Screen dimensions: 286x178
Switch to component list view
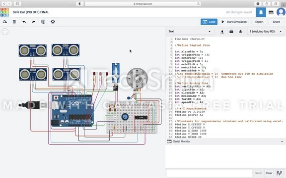pos(271,12)
